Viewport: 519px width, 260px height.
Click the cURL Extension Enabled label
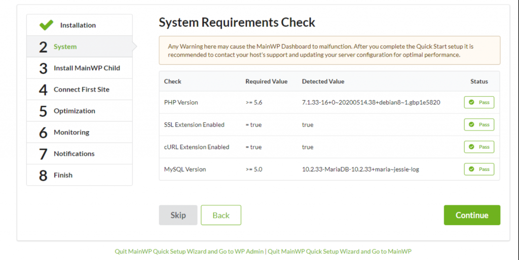(197, 147)
